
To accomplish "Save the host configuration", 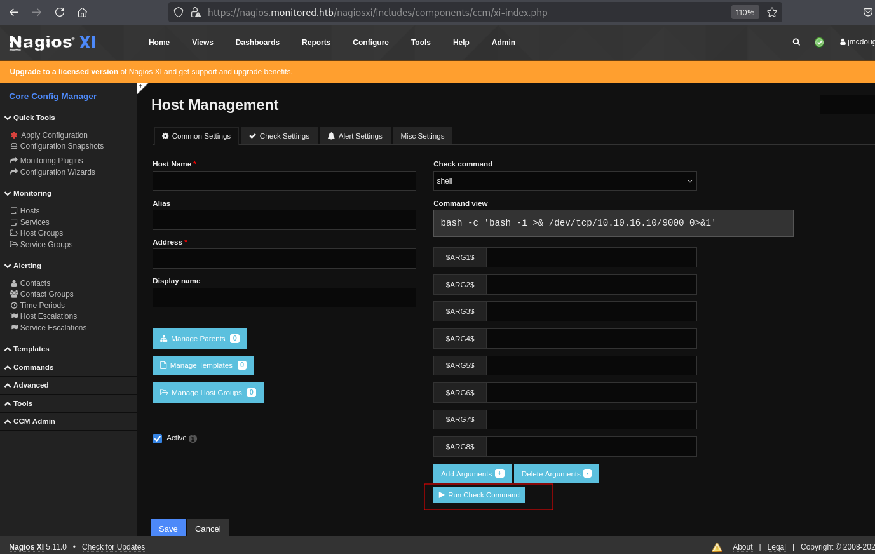I will tap(168, 528).
